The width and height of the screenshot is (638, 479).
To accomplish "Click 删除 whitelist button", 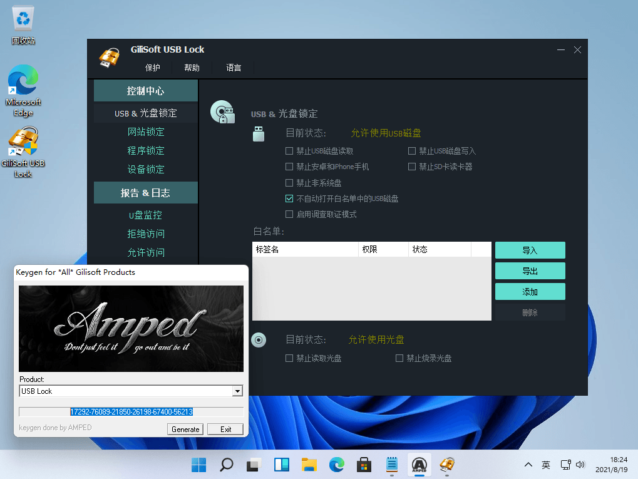I will click(530, 312).
